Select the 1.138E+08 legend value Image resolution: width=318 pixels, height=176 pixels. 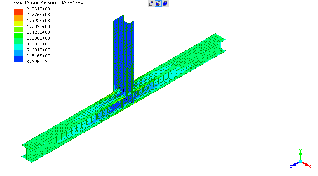pyautogui.click(x=38, y=38)
